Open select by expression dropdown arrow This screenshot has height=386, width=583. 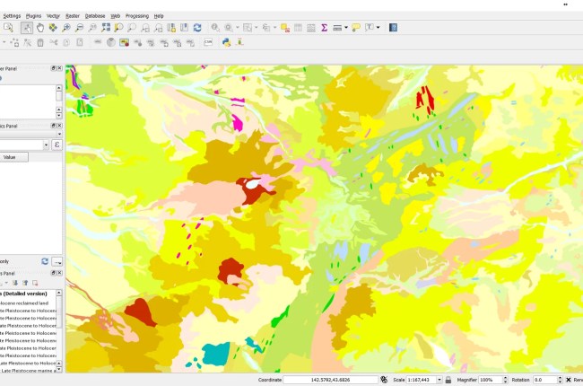point(275,28)
